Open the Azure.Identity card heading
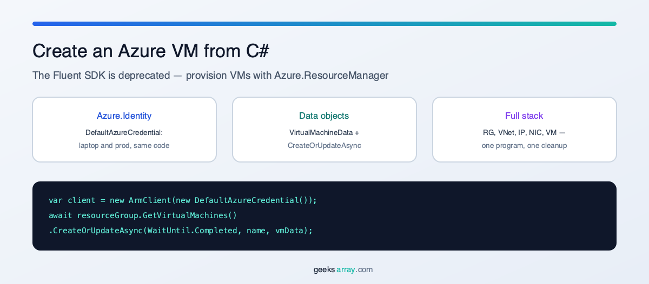Screen dimensions: 649x284 124,116
